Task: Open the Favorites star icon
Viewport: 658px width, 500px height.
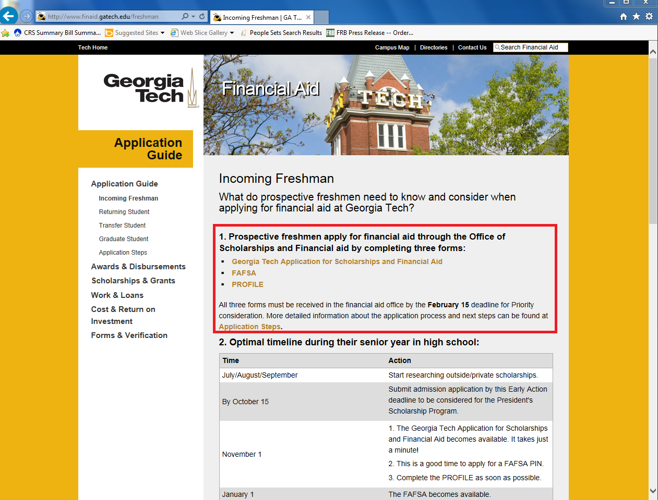Action: click(x=636, y=16)
